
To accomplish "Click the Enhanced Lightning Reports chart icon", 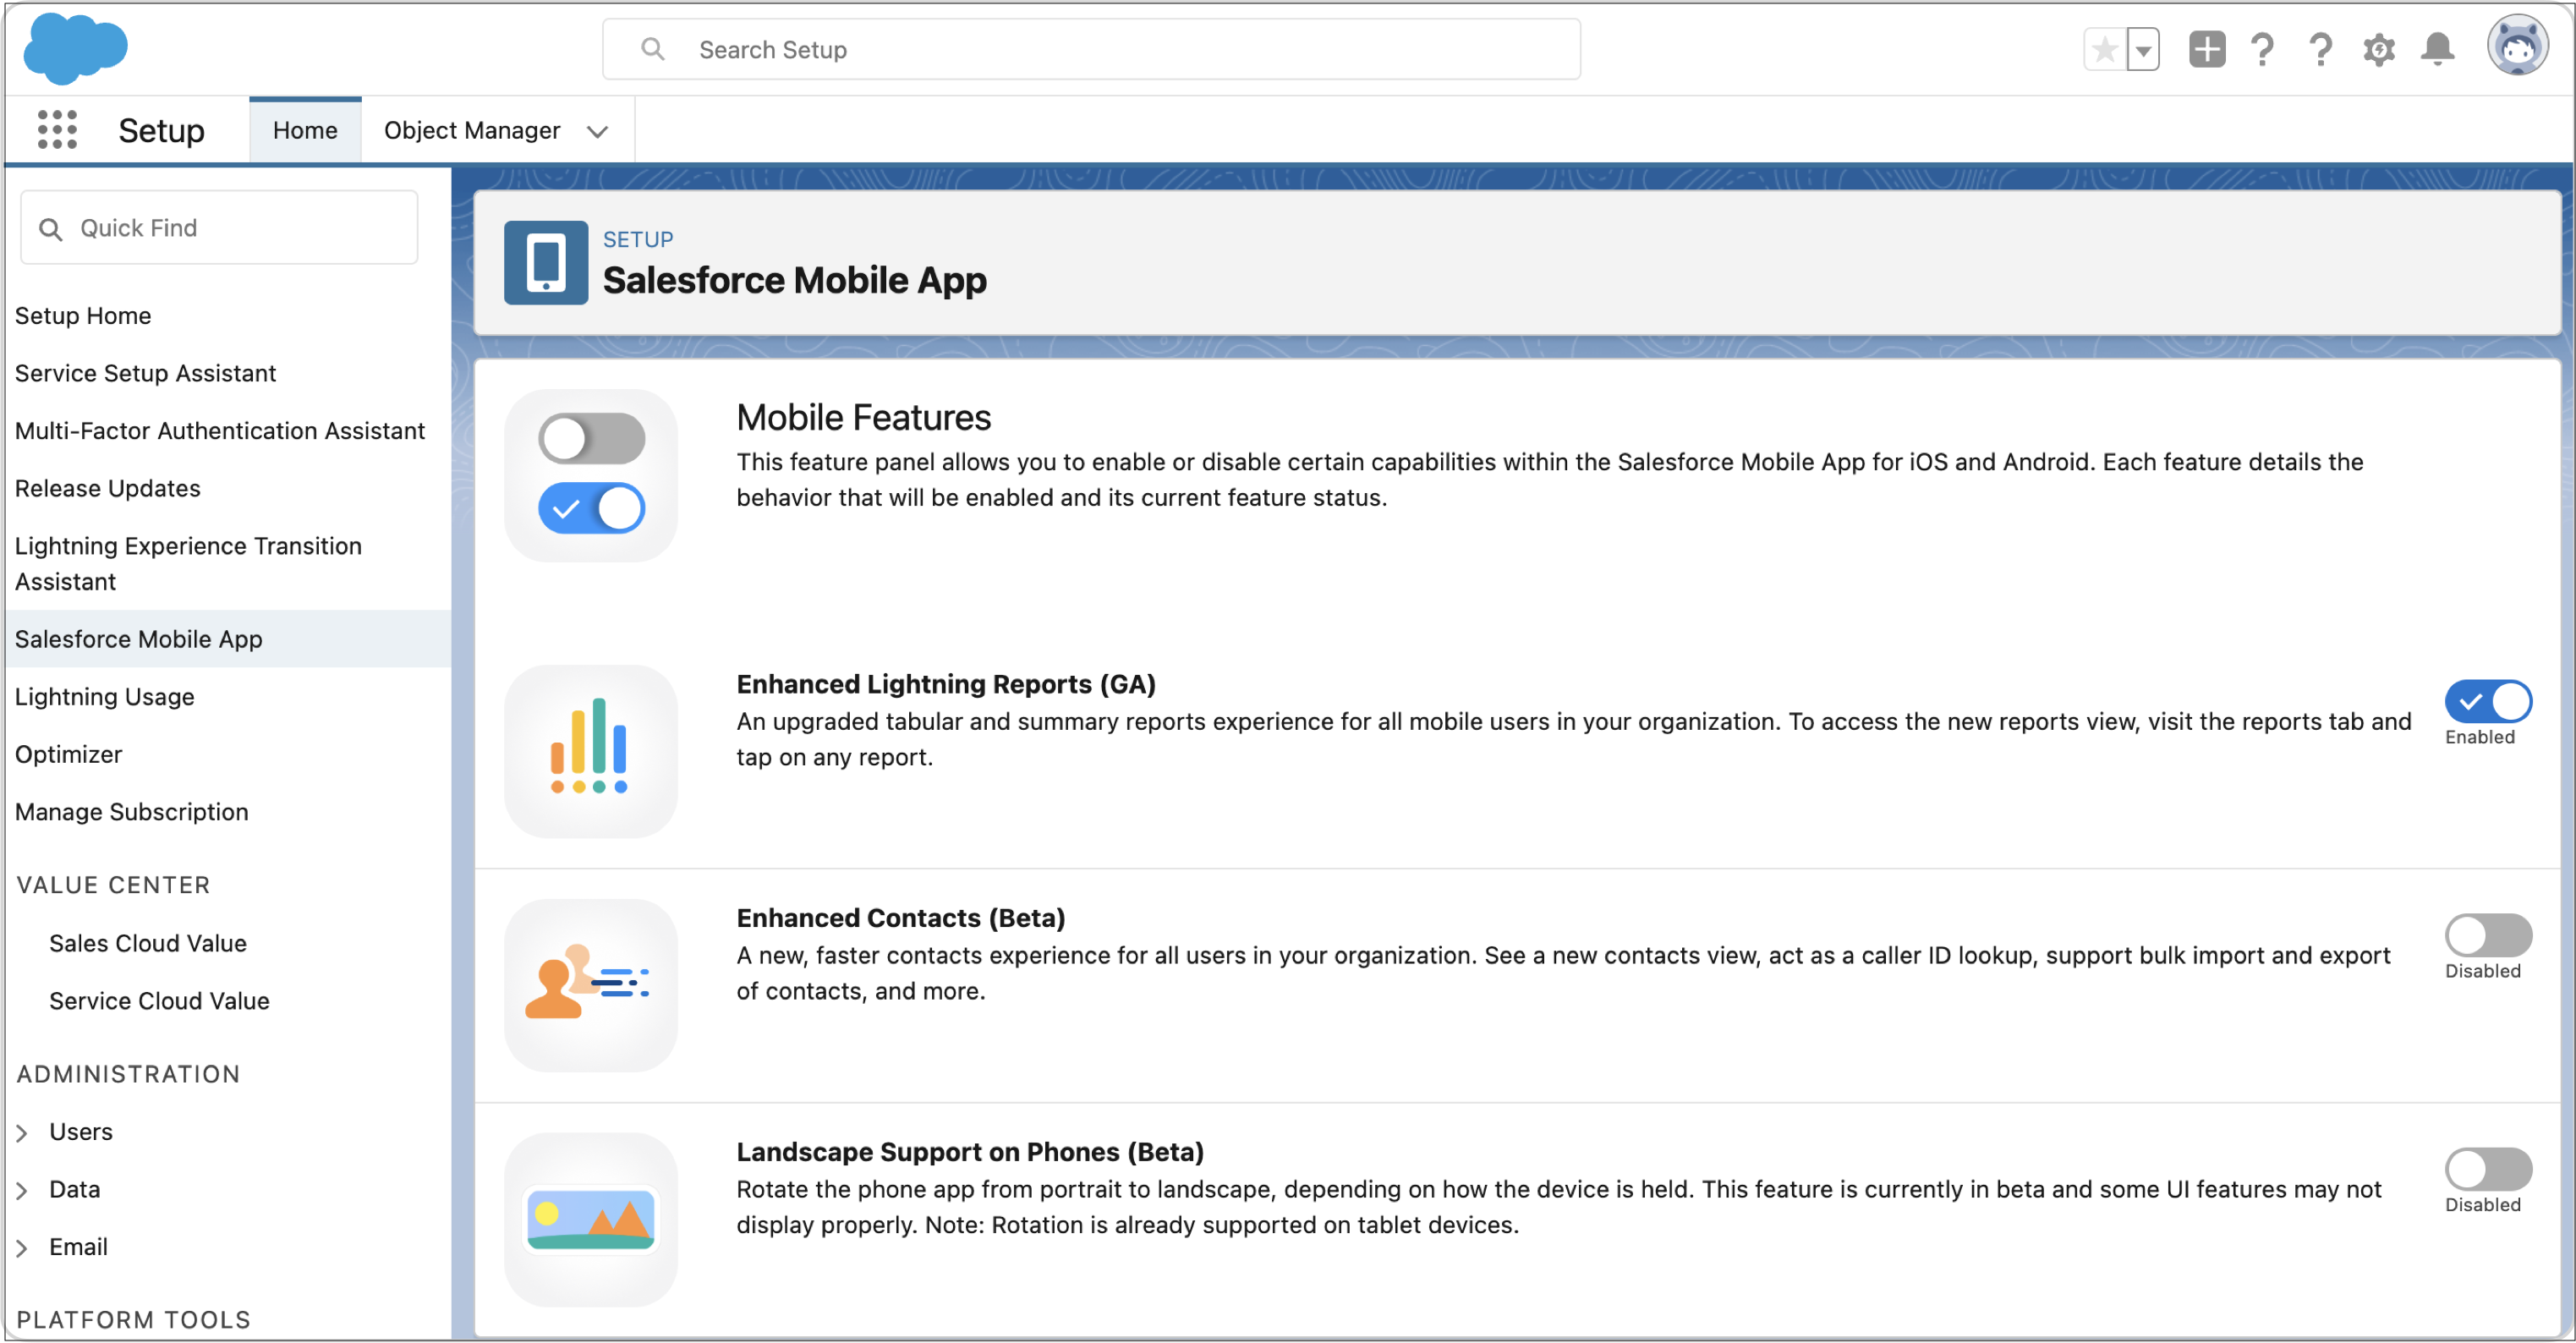I will click(590, 750).
